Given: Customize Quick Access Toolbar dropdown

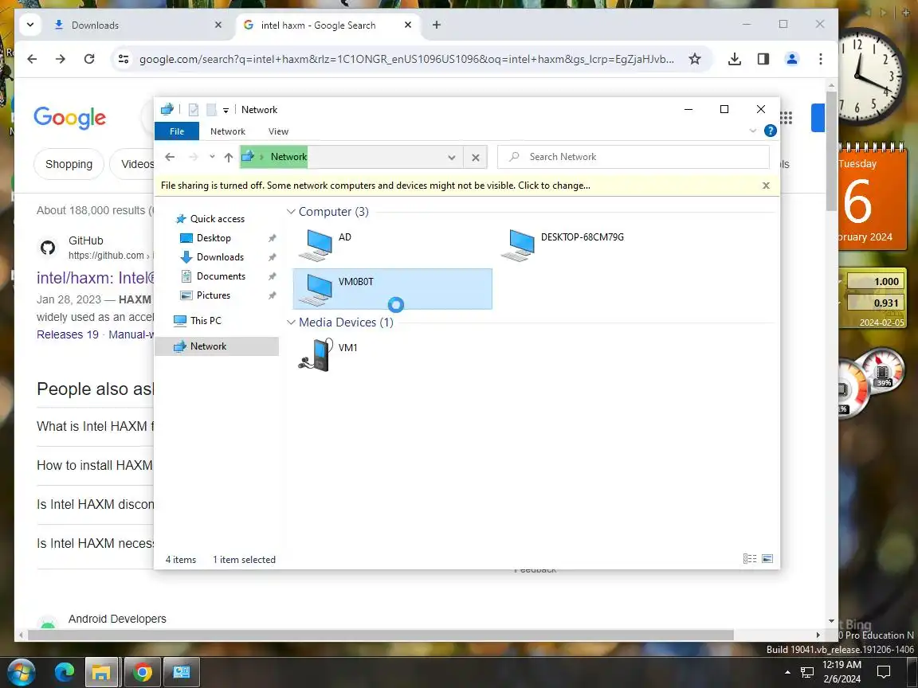Looking at the screenshot, I should 226,110.
